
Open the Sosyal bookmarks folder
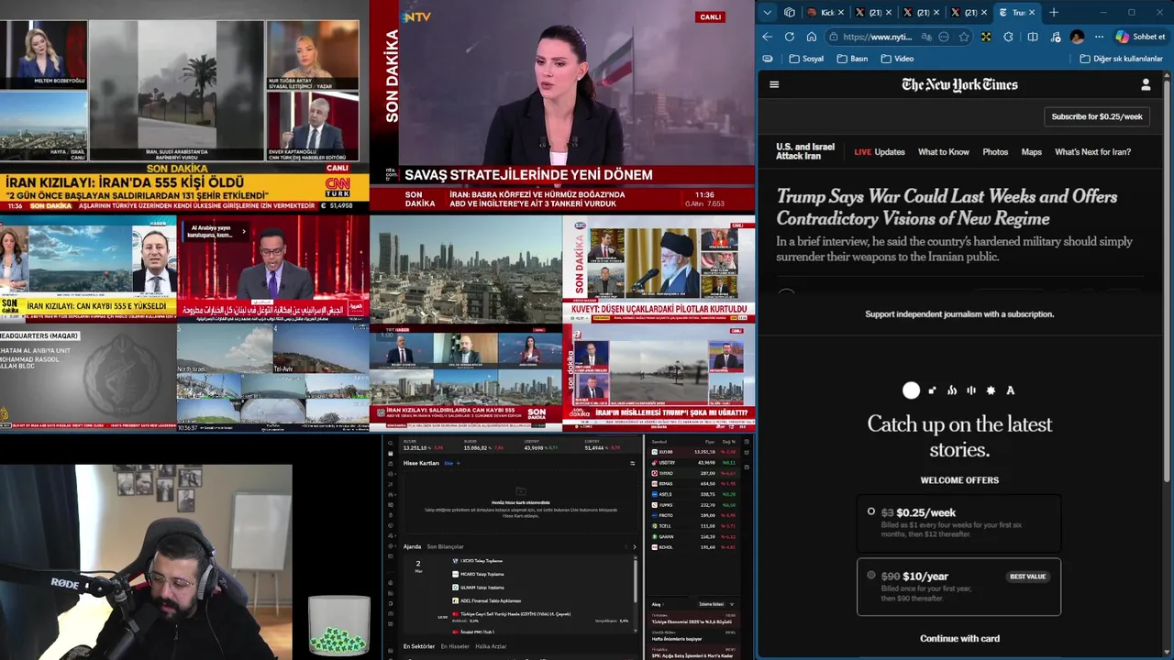806,59
